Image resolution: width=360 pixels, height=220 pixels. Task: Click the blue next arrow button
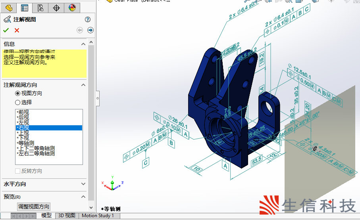90,30
